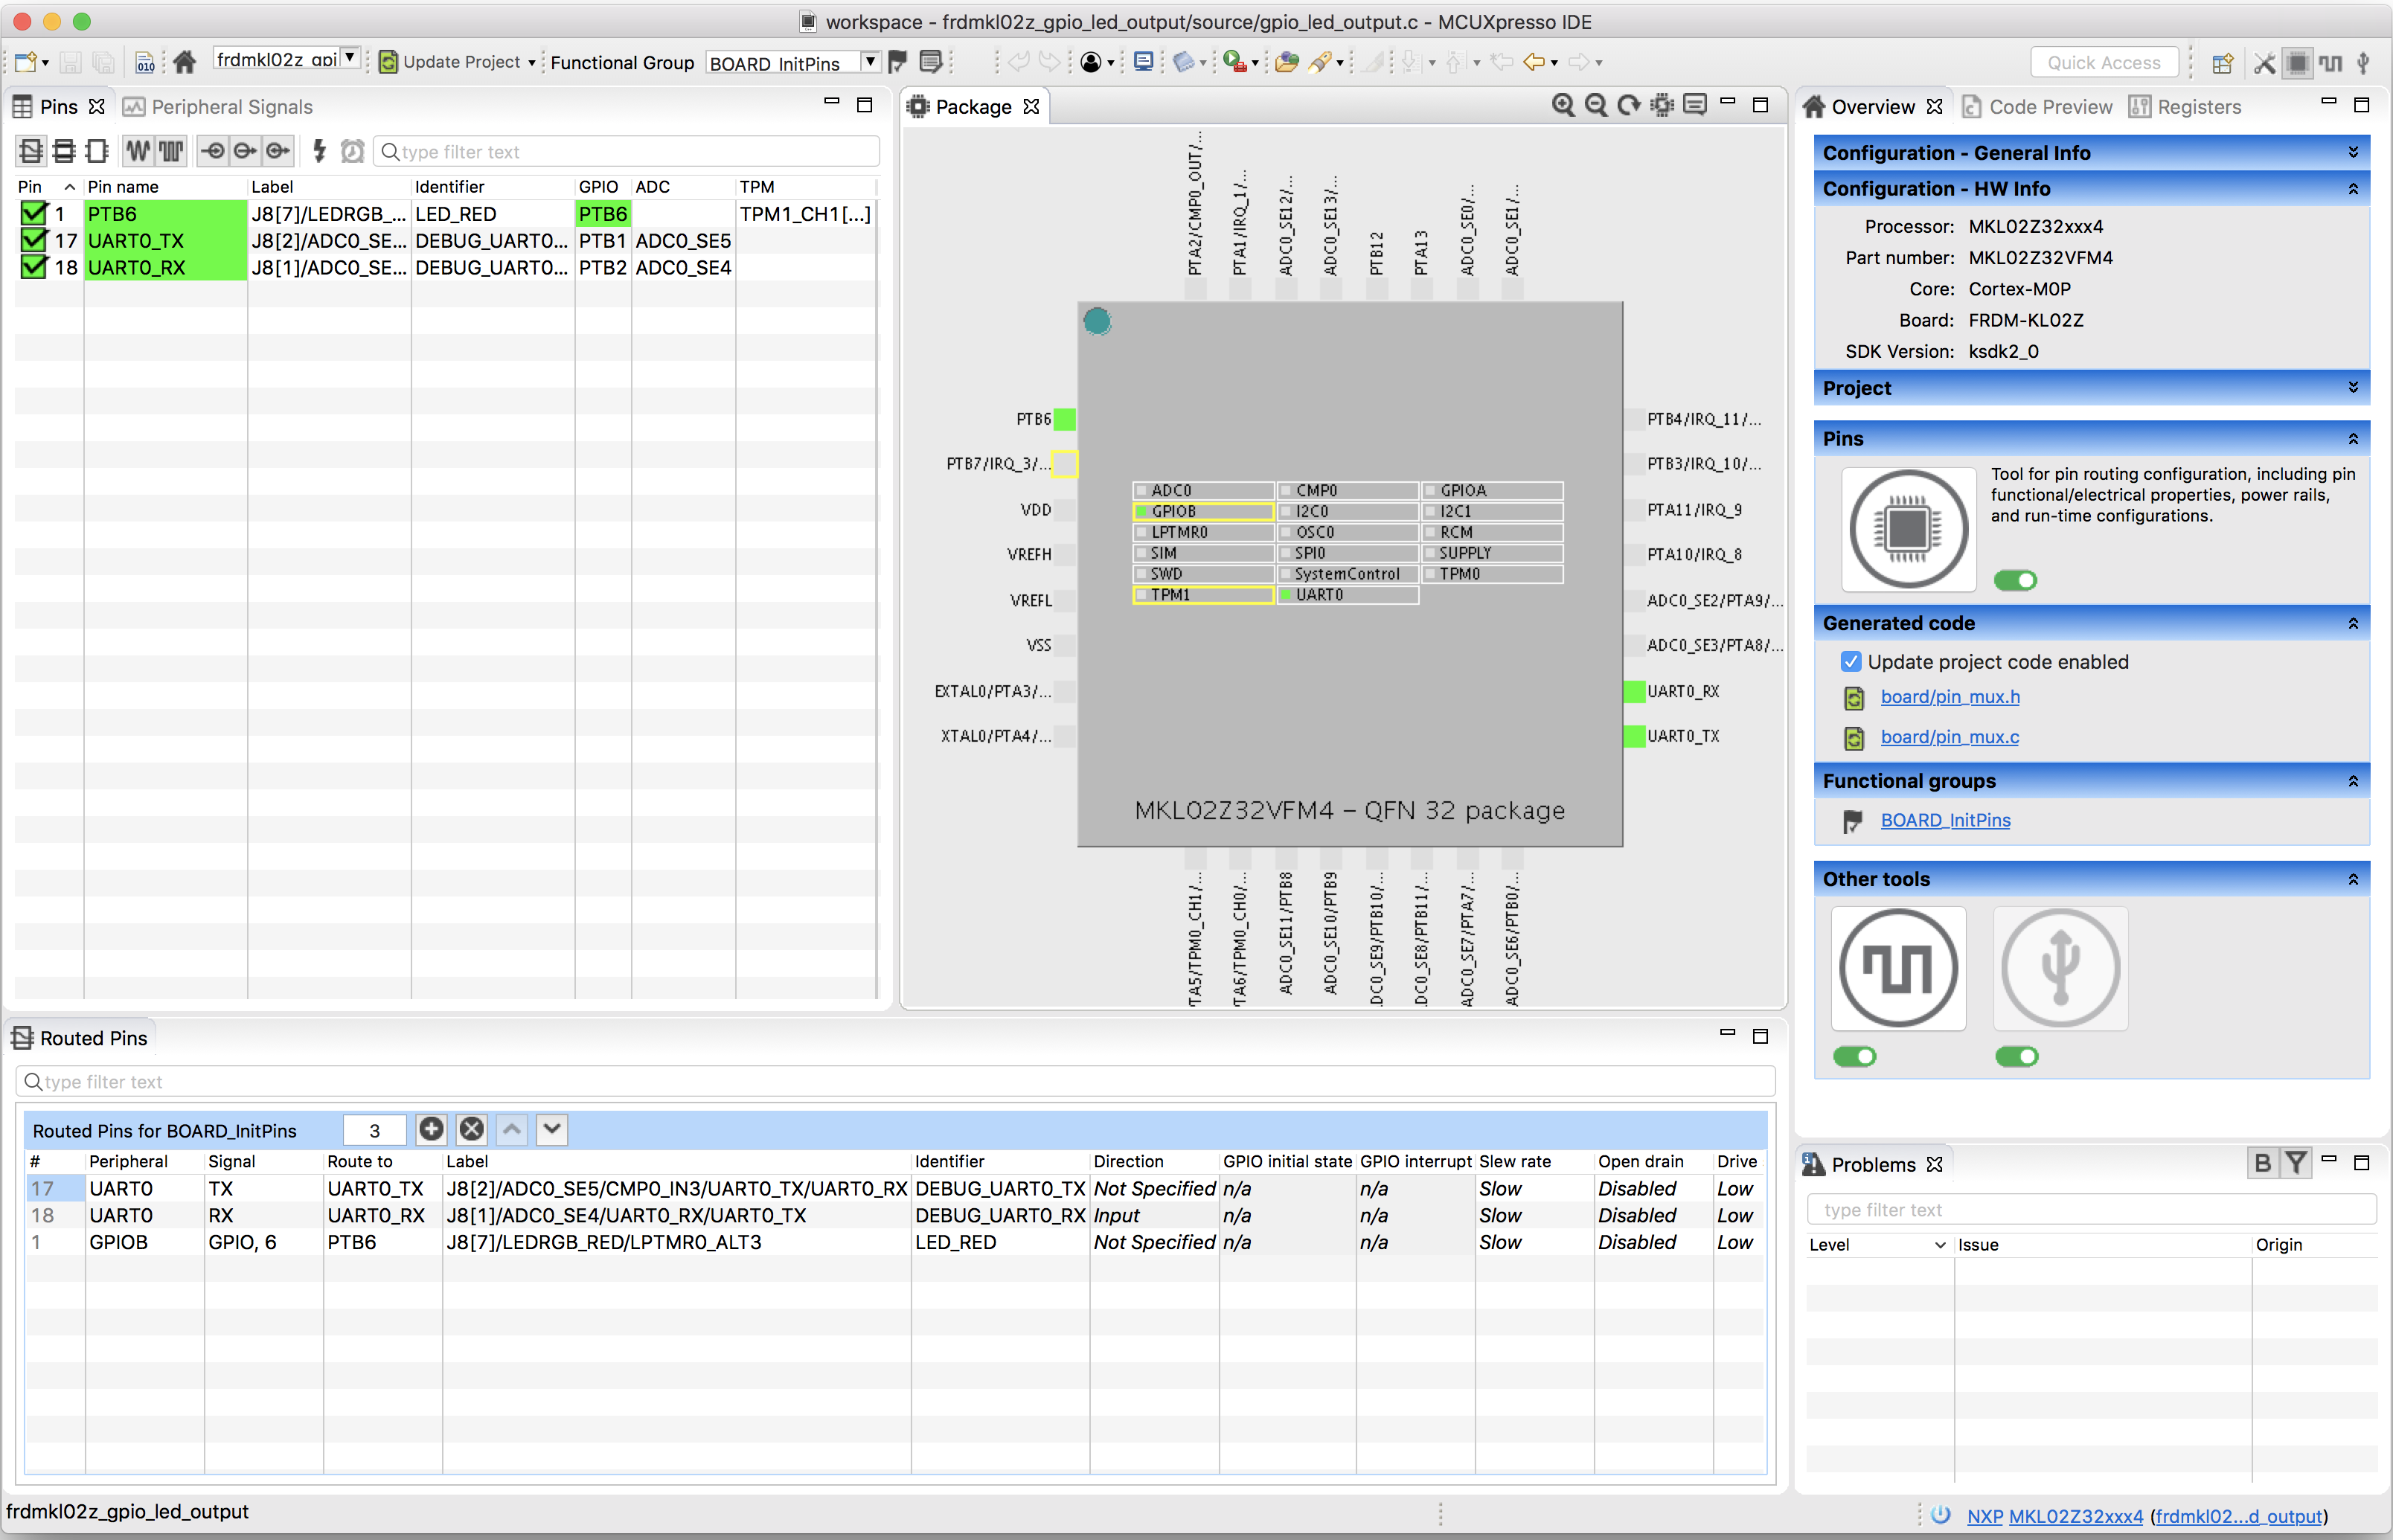This screenshot has height=1540, width=2393.
Task: Open the Clocks perspective waveform icon top-right
Action: coord(2330,63)
